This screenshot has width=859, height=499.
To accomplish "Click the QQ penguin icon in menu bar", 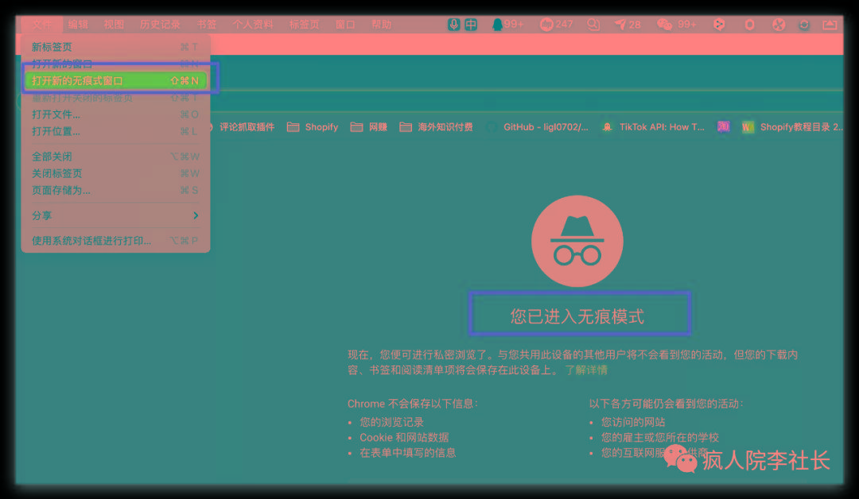I will 498,25.
